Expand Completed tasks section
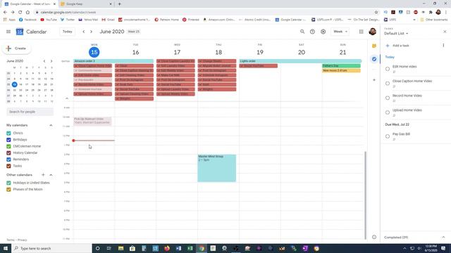This screenshot has height=253, width=451. [x=443, y=238]
